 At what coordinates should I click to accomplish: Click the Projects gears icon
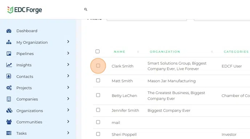(9, 88)
